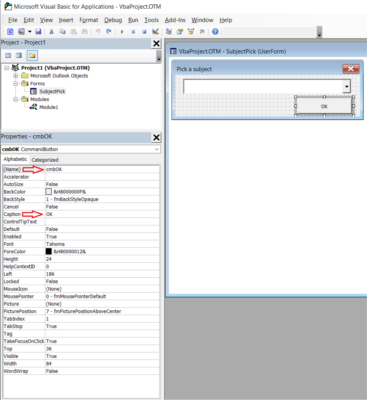This screenshot has height=400, width=367.
Task: Click the Copy toolbar icon
Action: (x=62, y=31)
